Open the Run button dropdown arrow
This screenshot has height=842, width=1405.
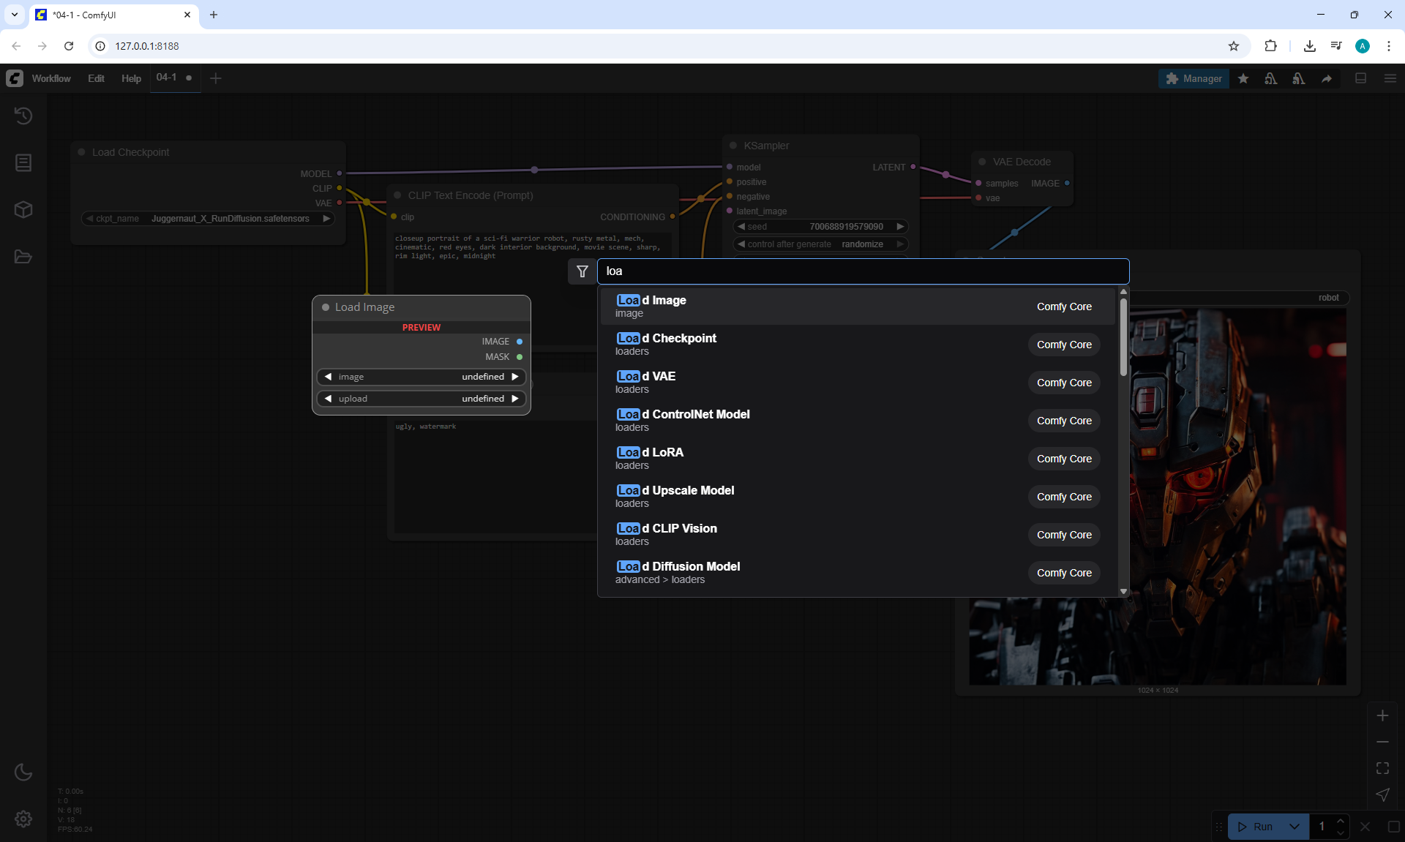coord(1295,827)
